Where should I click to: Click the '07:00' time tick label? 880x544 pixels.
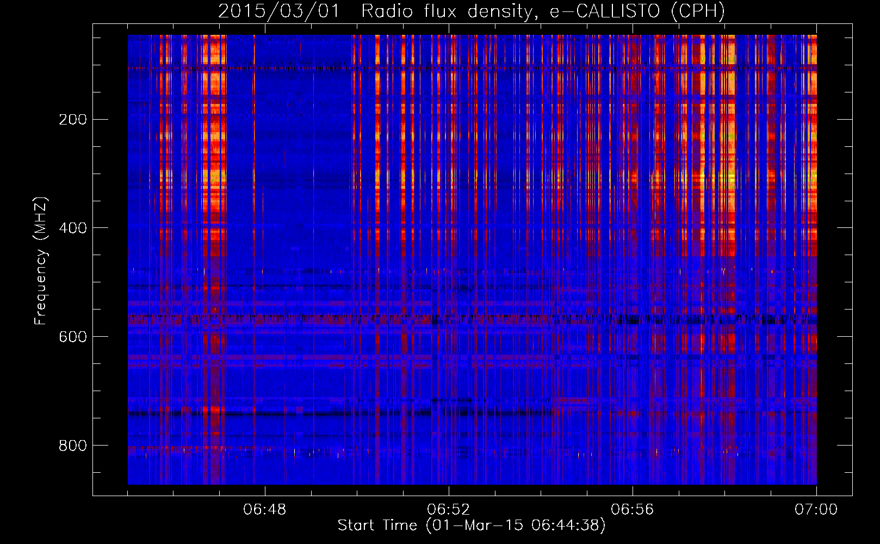[816, 510]
